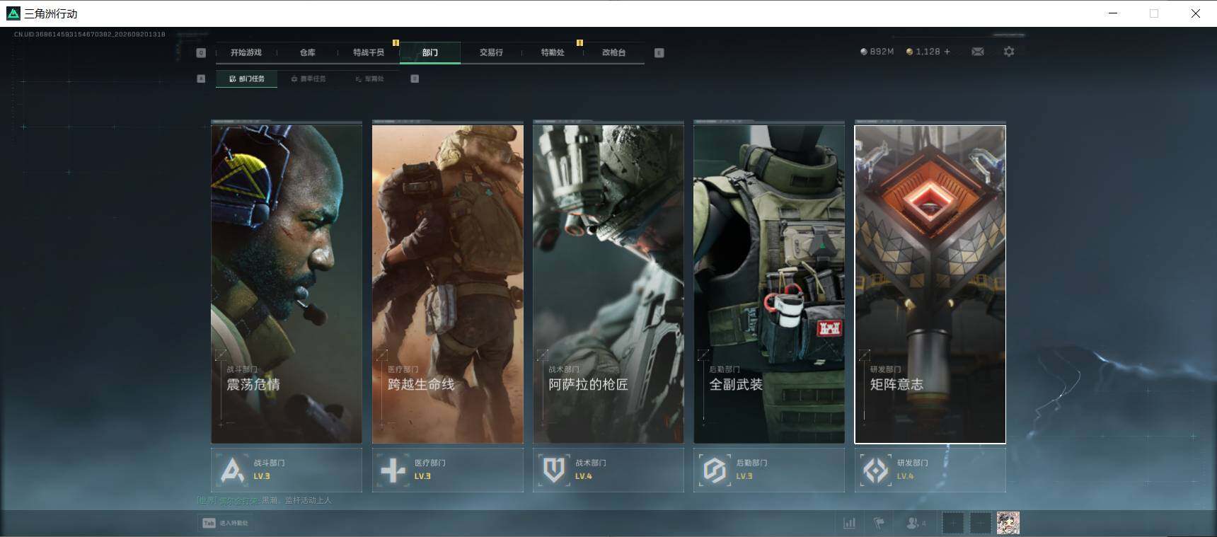Open the 特勤处 tab
Image resolution: width=1217 pixels, height=537 pixels.
[x=553, y=52]
